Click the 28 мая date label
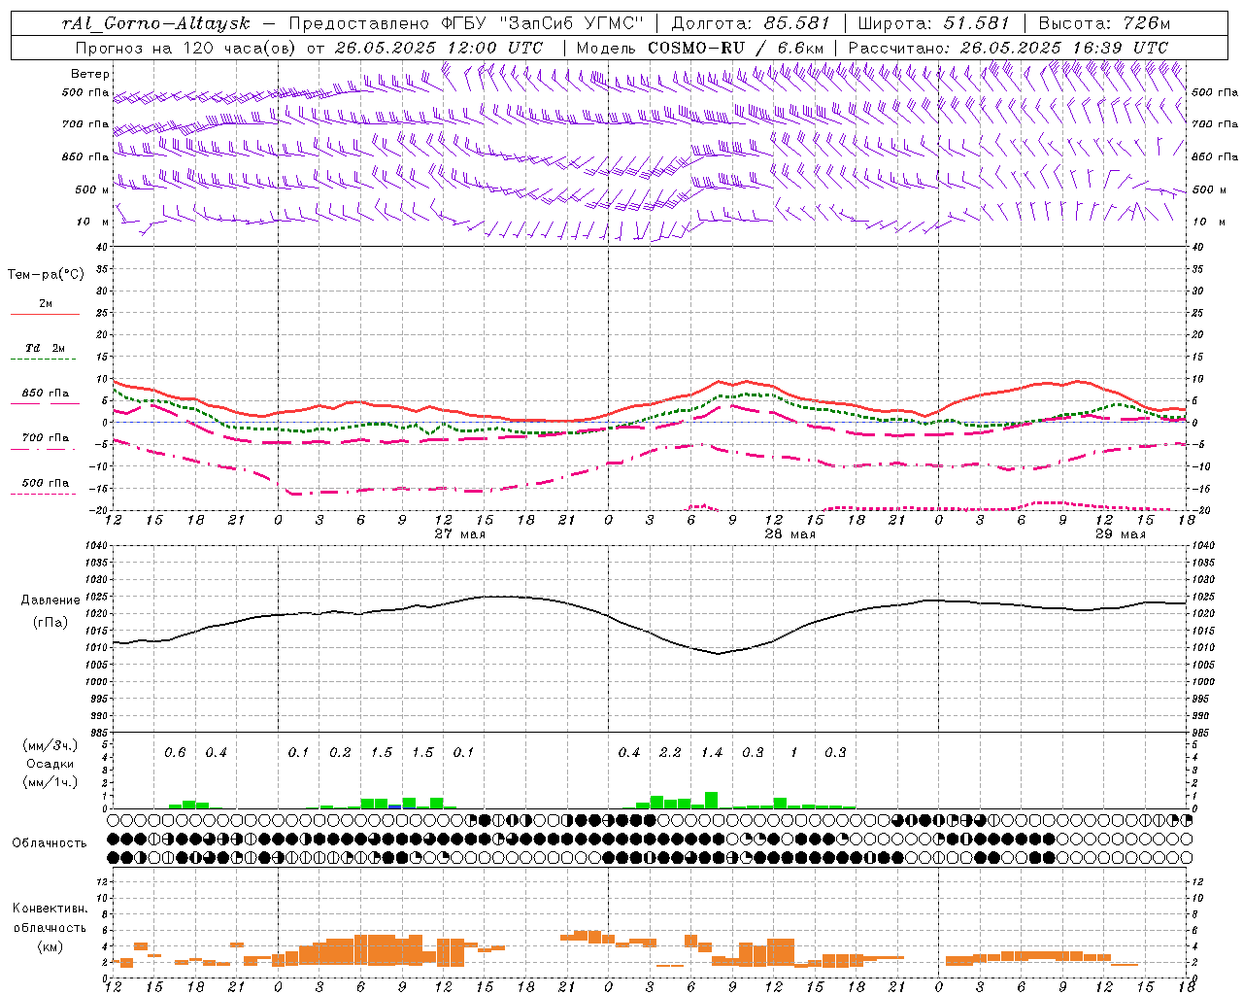Viewport: 1243px width, 995px height. tap(789, 534)
